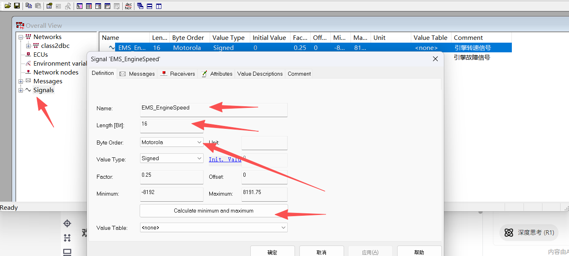Click the Init. Value link

pos(225,159)
